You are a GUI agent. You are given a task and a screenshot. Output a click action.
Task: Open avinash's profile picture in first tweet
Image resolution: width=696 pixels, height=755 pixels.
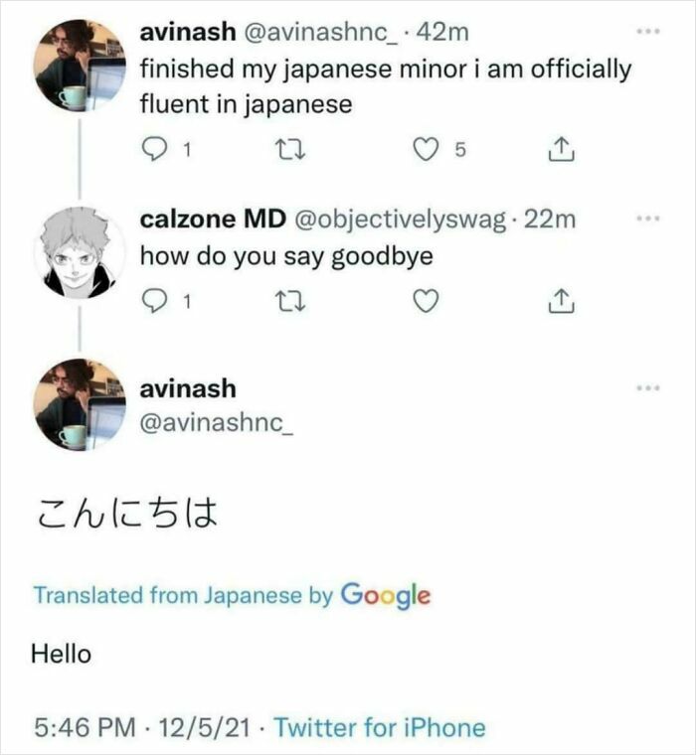click(x=80, y=65)
